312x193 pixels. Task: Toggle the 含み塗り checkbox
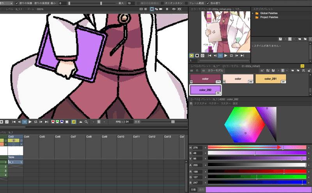tap(208, 3)
